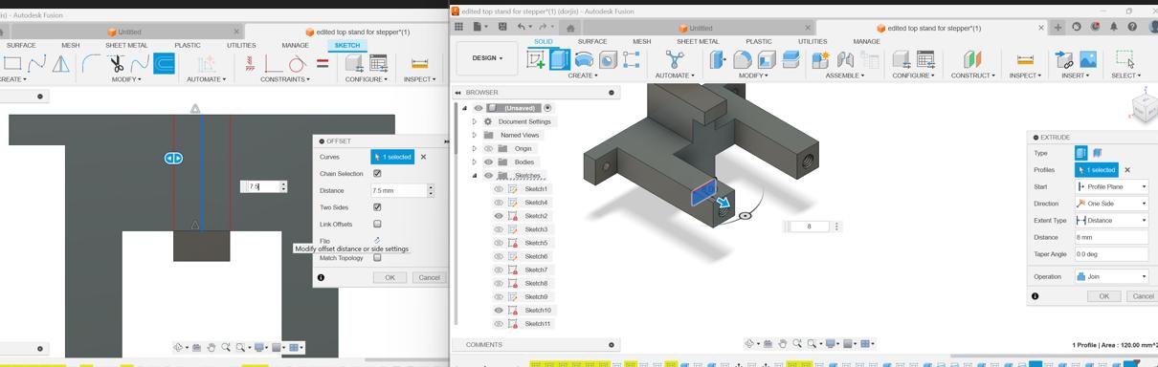Click the Horizontal/Vertical constraint icon

pos(250,64)
